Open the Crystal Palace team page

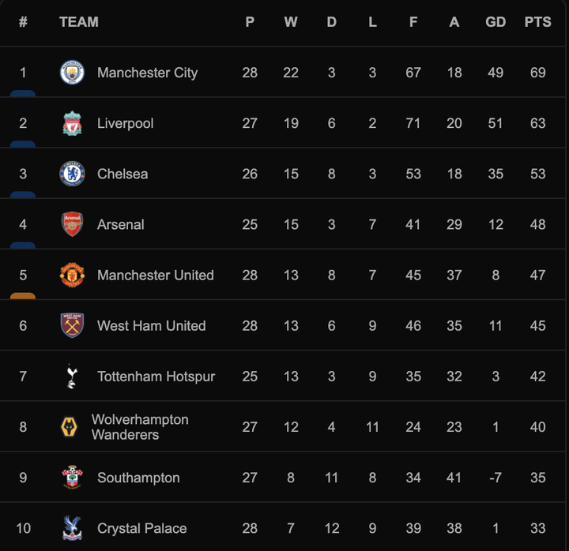pos(141,528)
